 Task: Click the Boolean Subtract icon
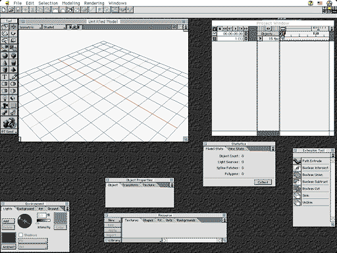coord(297,182)
